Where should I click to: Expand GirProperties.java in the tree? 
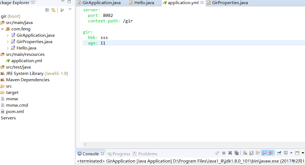tap(7, 42)
